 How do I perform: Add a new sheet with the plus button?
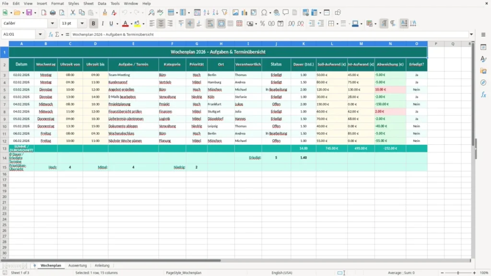[35, 265]
